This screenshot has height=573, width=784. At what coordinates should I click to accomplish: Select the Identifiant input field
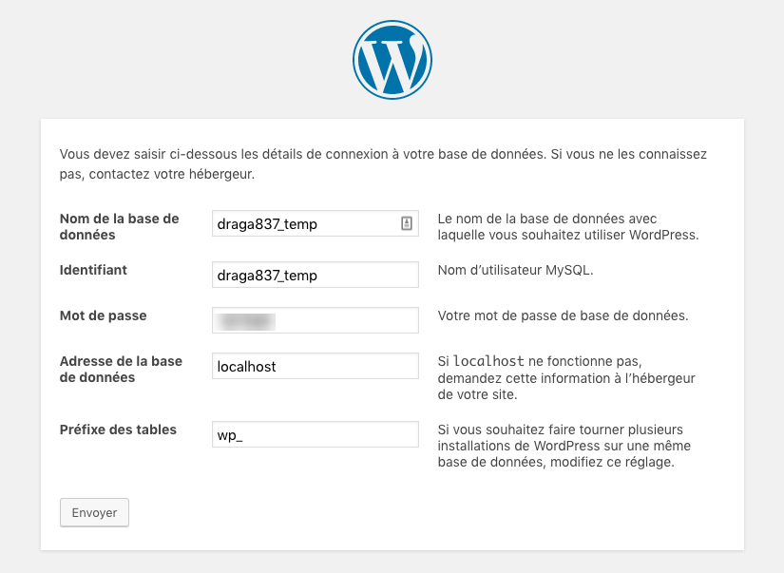pyautogui.click(x=315, y=275)
